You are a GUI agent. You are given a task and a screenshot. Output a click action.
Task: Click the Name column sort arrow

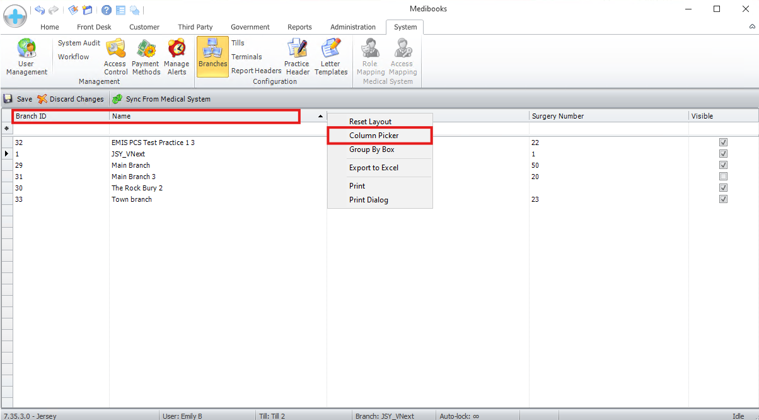coord(320,117)
